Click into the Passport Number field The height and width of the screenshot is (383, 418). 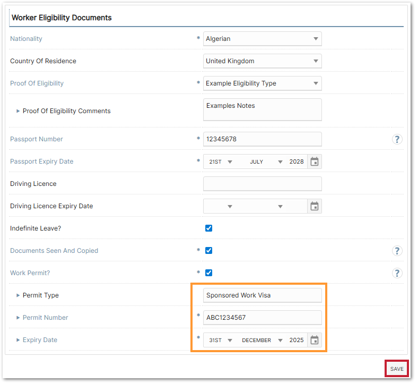262,139
